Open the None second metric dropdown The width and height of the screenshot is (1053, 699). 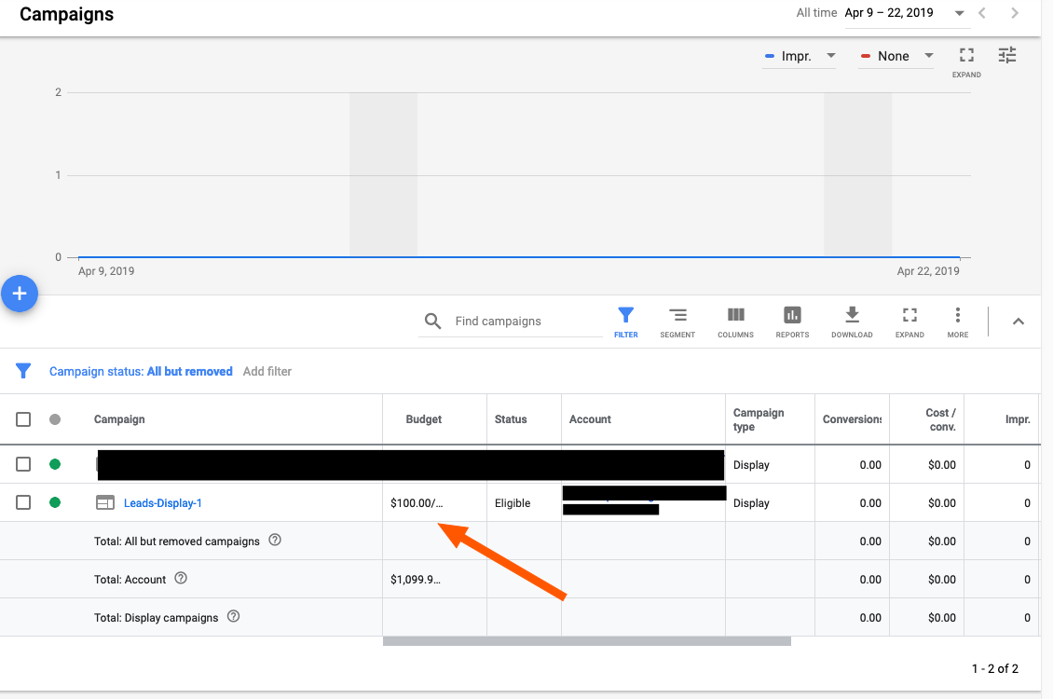(x=896, y=56)
